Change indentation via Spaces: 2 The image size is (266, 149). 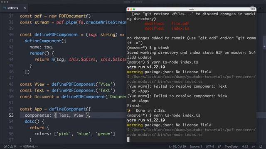[x=196, y=147]
